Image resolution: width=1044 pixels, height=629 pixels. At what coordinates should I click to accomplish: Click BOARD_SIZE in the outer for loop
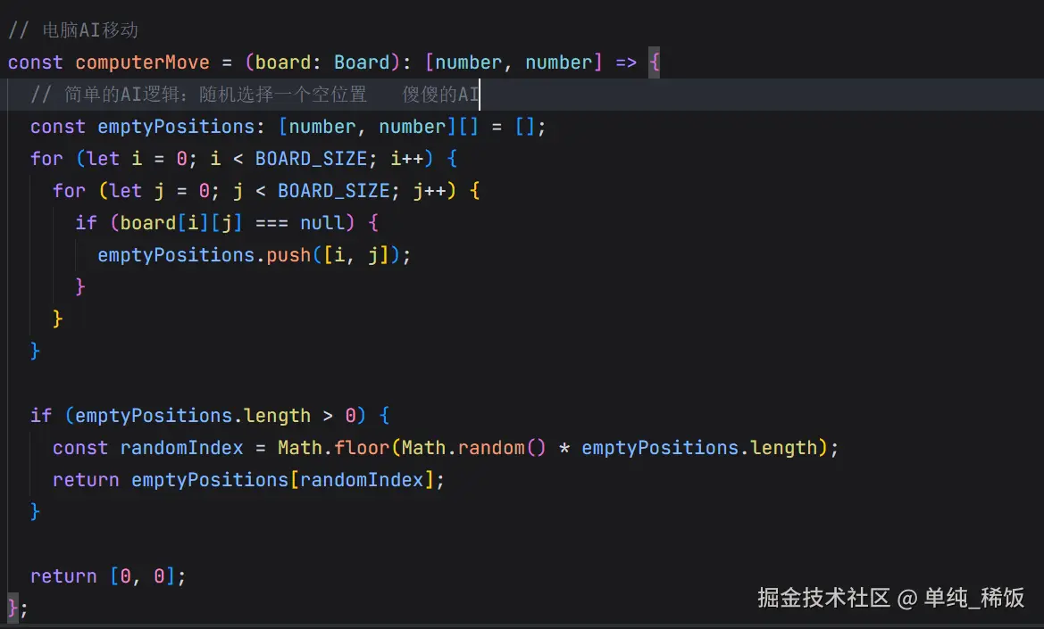click(x=312, y=158)
